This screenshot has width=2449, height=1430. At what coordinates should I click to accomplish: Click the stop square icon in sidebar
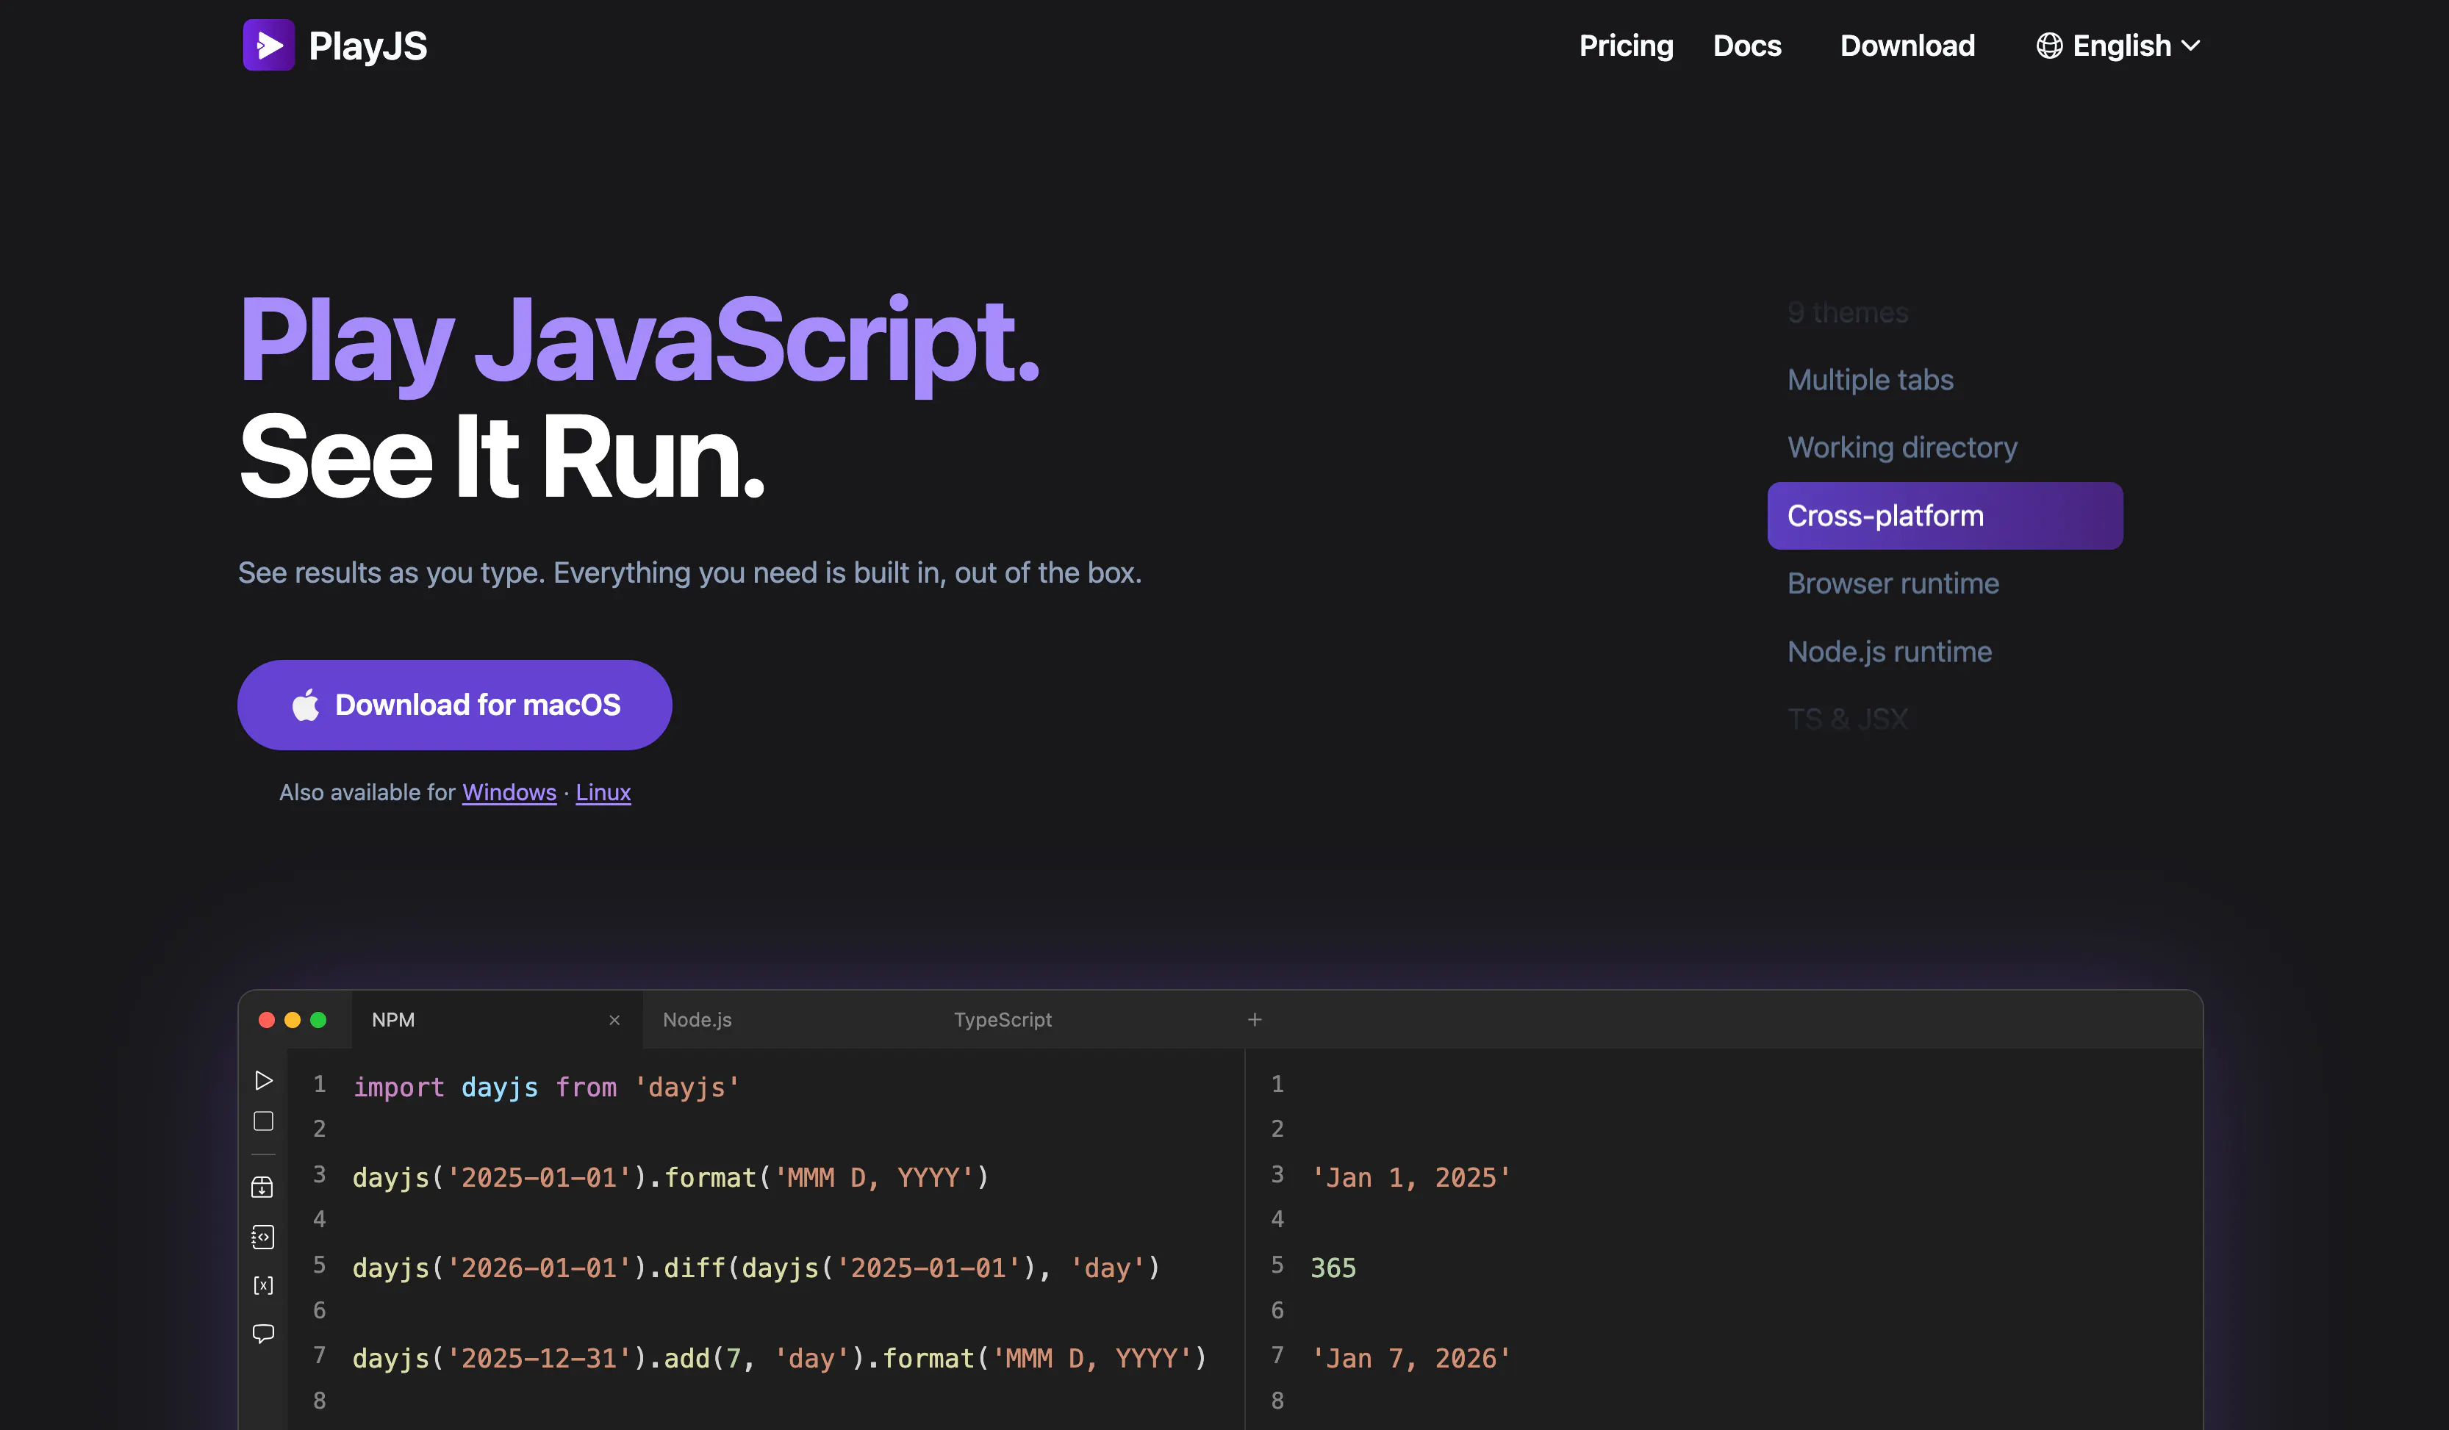(x=263, y=1122)
